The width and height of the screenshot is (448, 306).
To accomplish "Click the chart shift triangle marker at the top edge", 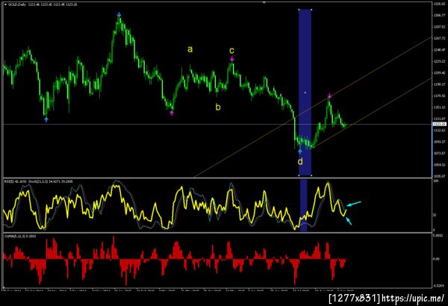I will pyautogui.click(x=264, y=2).
